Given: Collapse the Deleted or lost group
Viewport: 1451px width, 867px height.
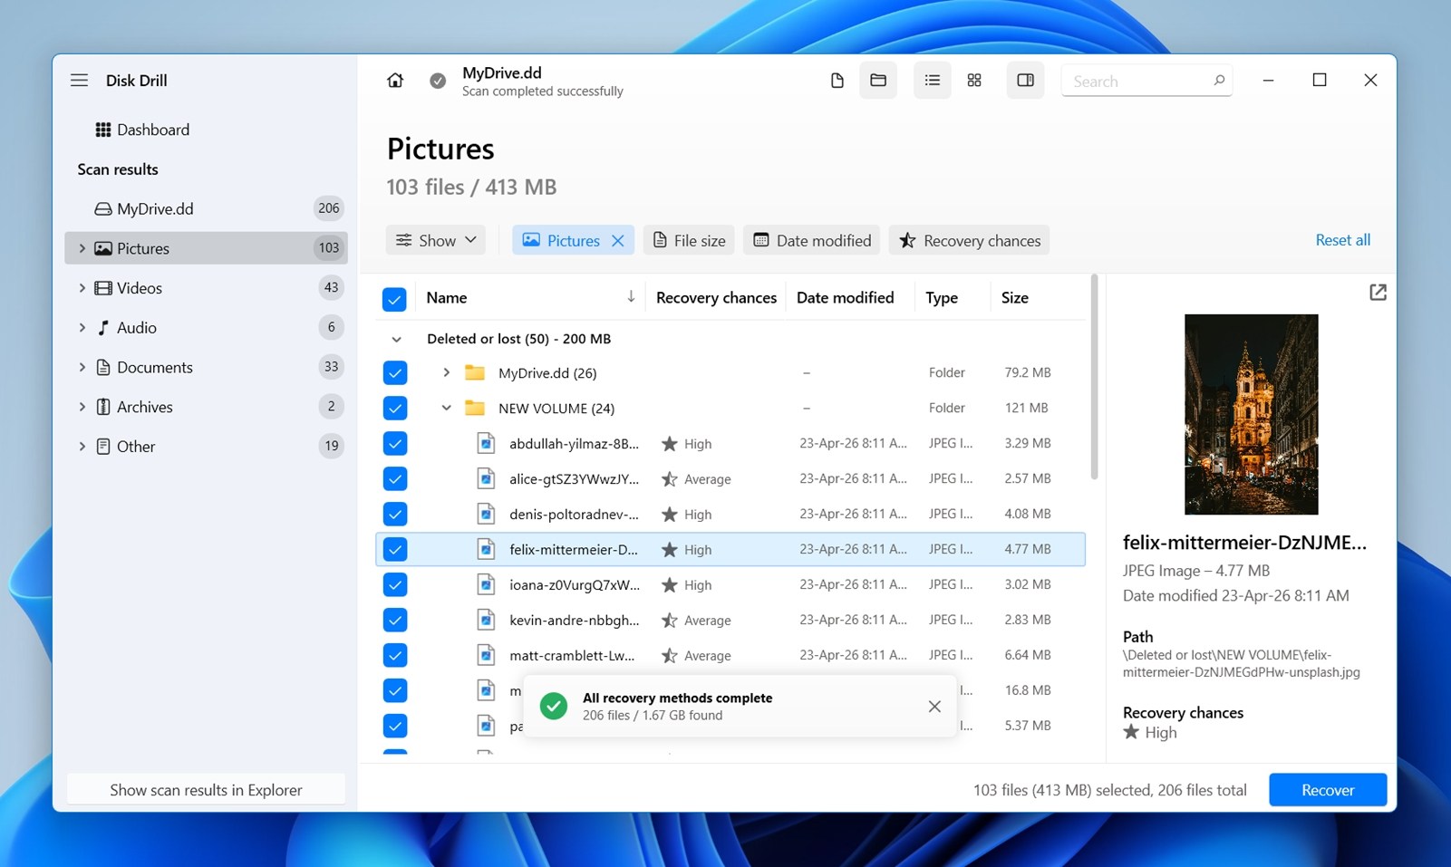Looking at the screenshot, I should (396, 340).
